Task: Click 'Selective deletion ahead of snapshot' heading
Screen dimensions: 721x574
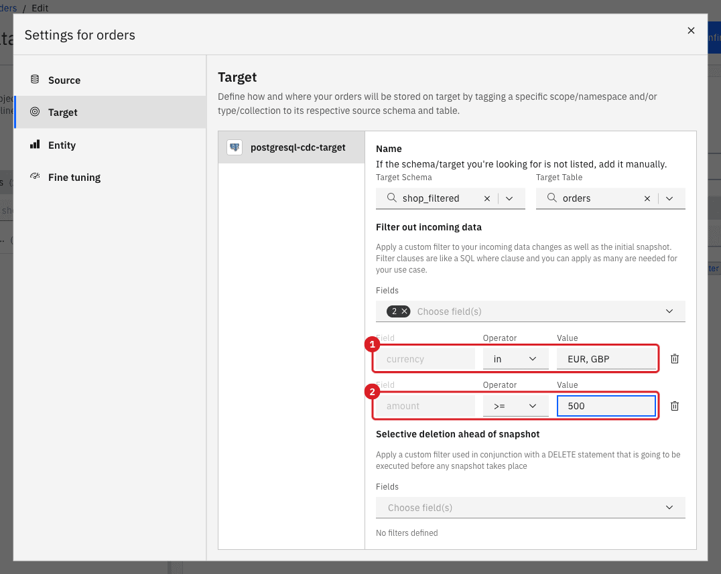Action: 458,434
